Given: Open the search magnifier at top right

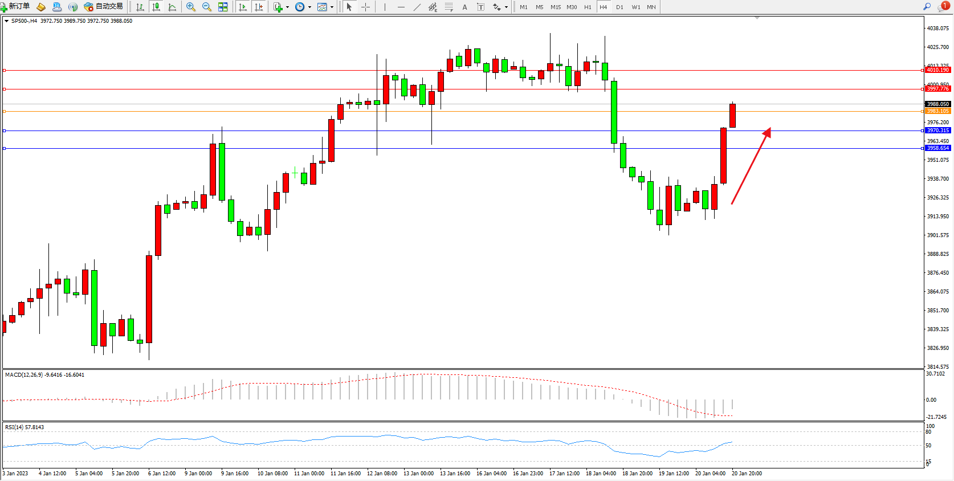Looking at the screenshot, I should [927, 7].
